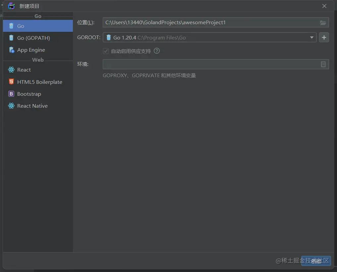Select Bootstrap project template
Viewport: 337px width, 272px height.
click(x=38, y=94)
